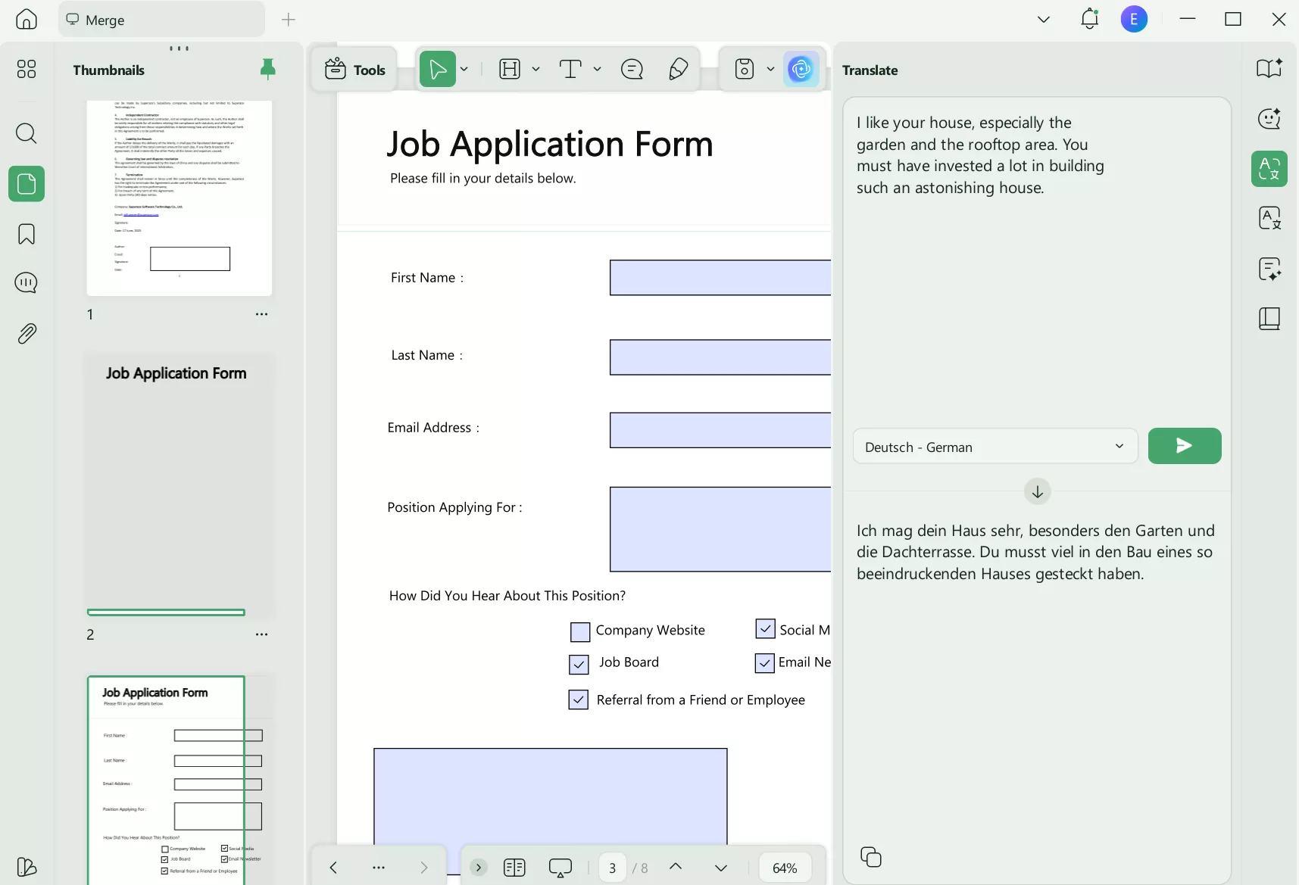
Task: Open page 2 thumbnail options menu
Action: click(x=261, y=634)
